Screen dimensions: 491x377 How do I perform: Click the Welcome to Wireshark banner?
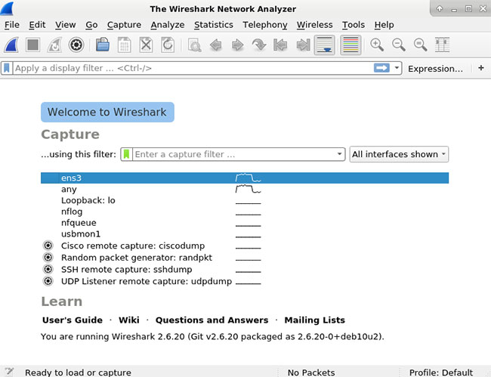(107, 112)
